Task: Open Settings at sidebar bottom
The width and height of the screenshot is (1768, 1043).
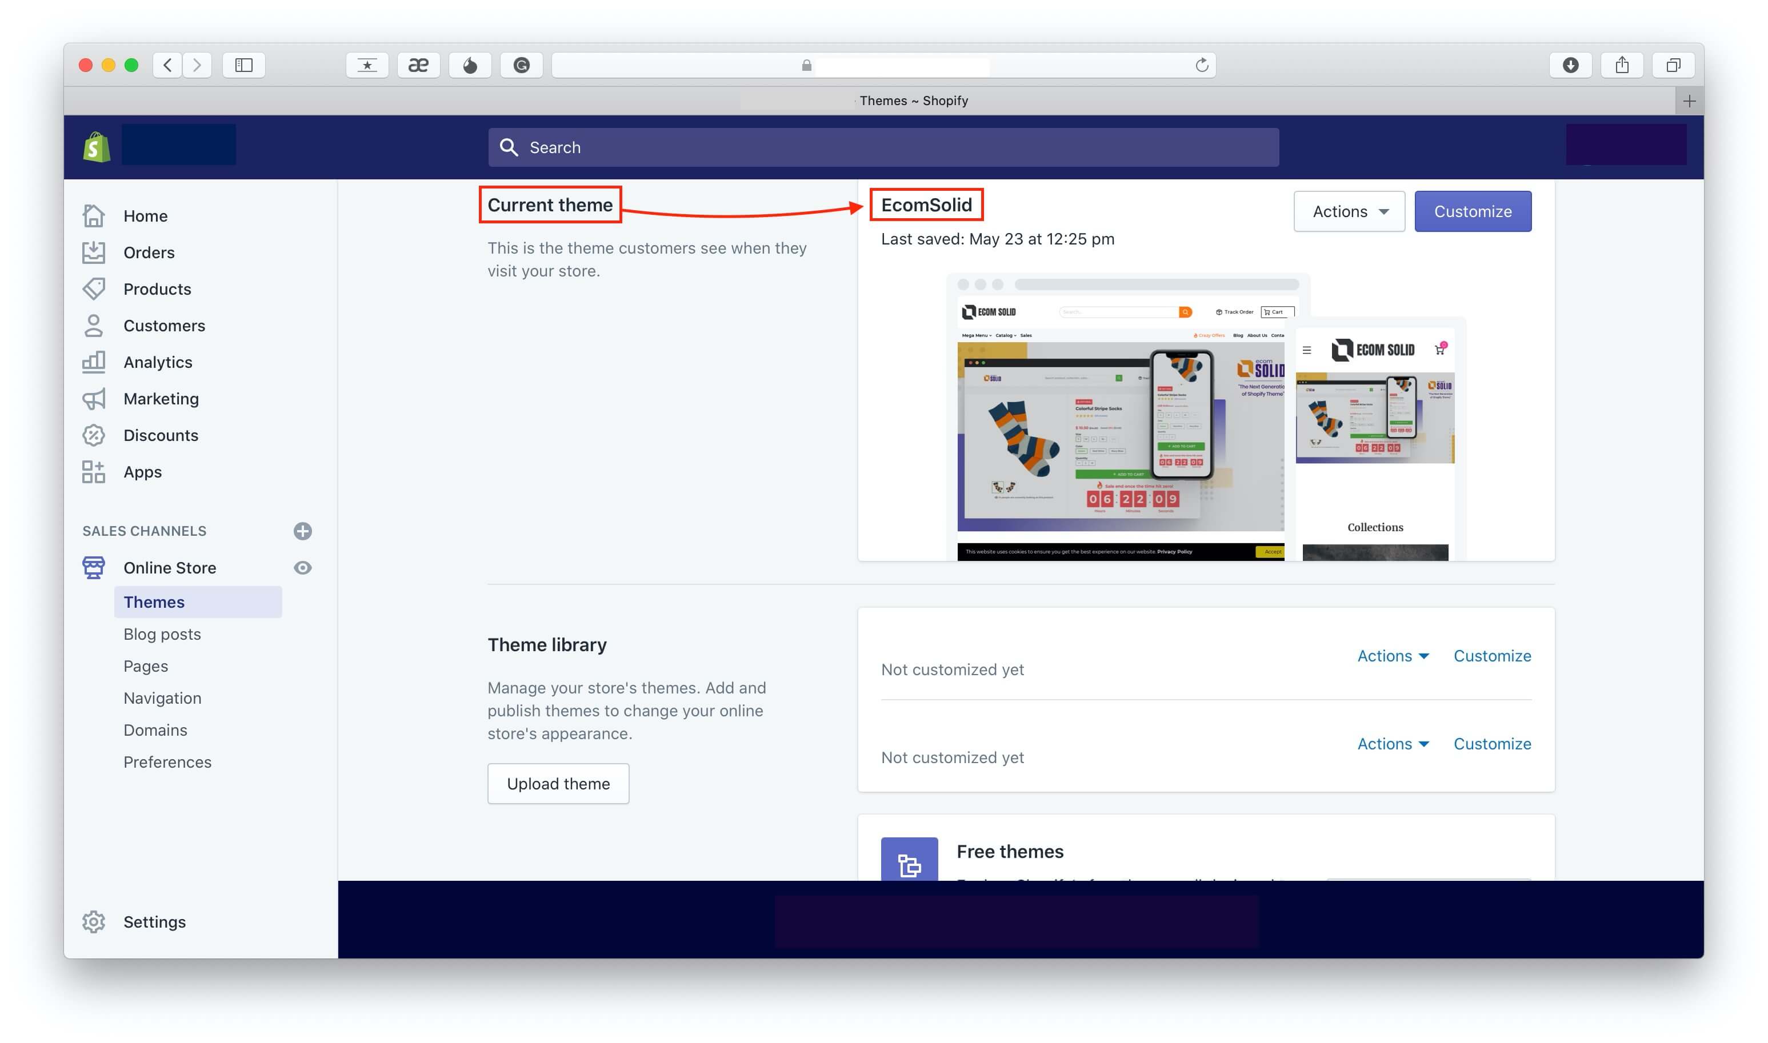Action: tap(155, 921)
